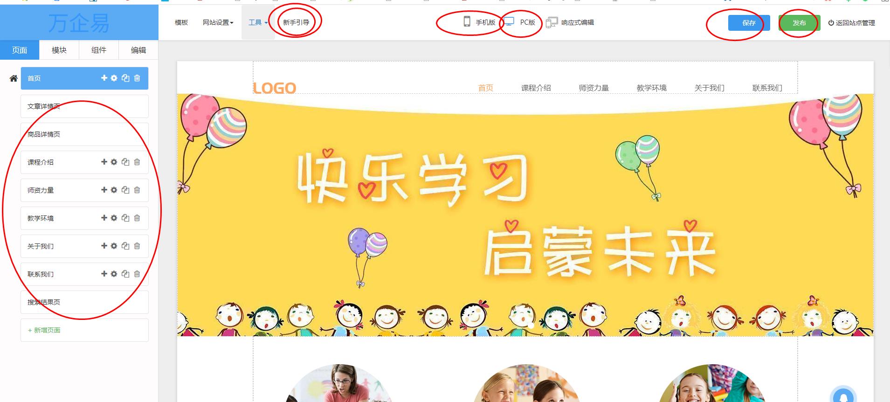The image size is (890, 402).
Task: Click 教学环境 in the site navigation
Action: point(651,88)
